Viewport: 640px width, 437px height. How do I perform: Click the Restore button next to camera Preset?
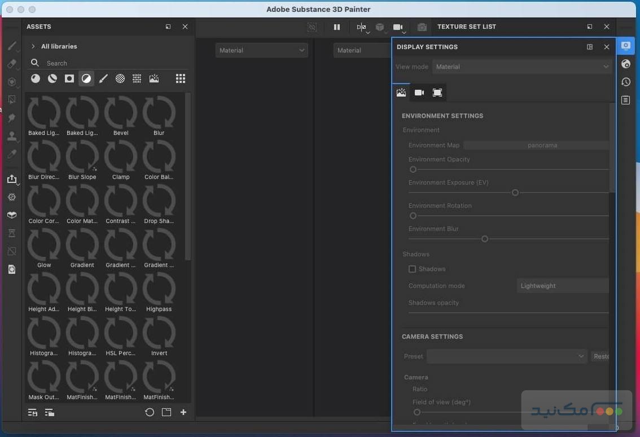click(x=601, y=356)
